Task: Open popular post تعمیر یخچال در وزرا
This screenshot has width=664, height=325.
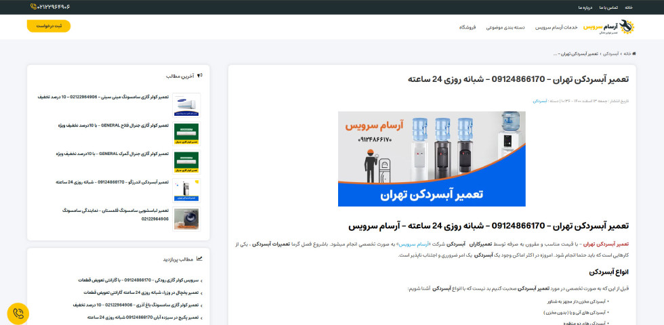Action: coord(141,292)
